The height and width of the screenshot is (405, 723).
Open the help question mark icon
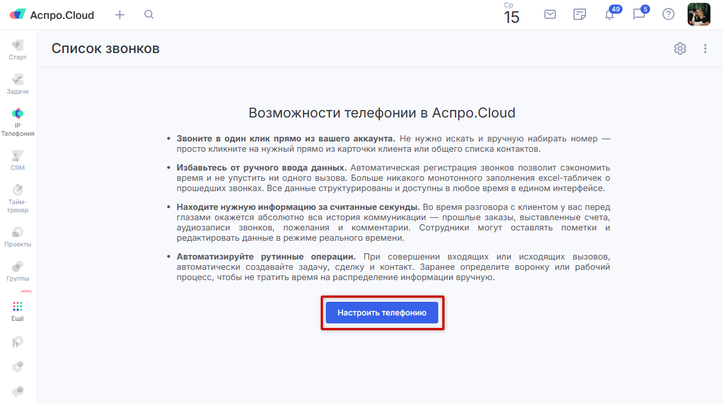point(668,15)
